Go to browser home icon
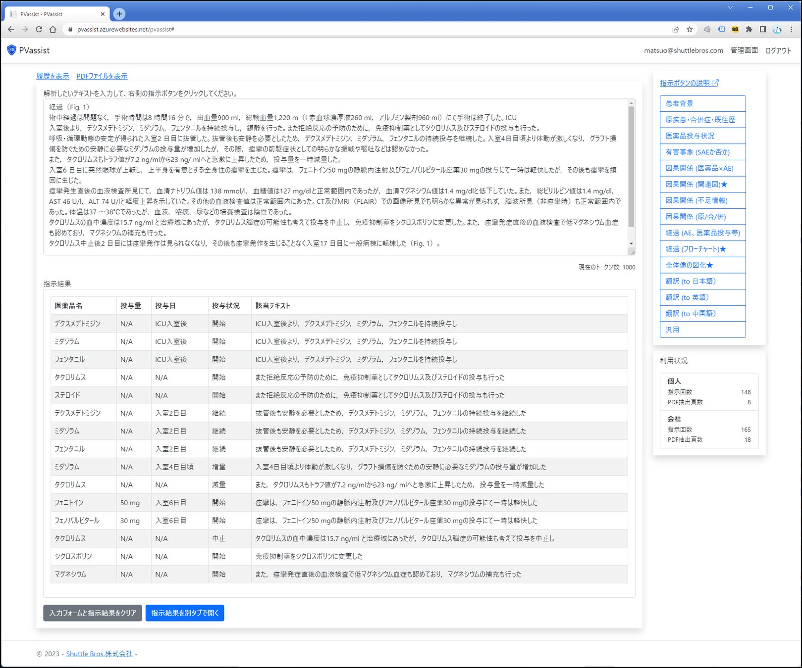The height and width of the screenshot is (668, 802). [x=53, y=29]
